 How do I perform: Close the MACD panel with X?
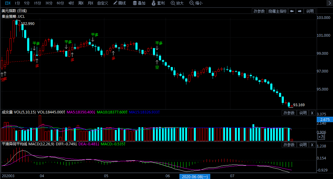click(312, 145)
